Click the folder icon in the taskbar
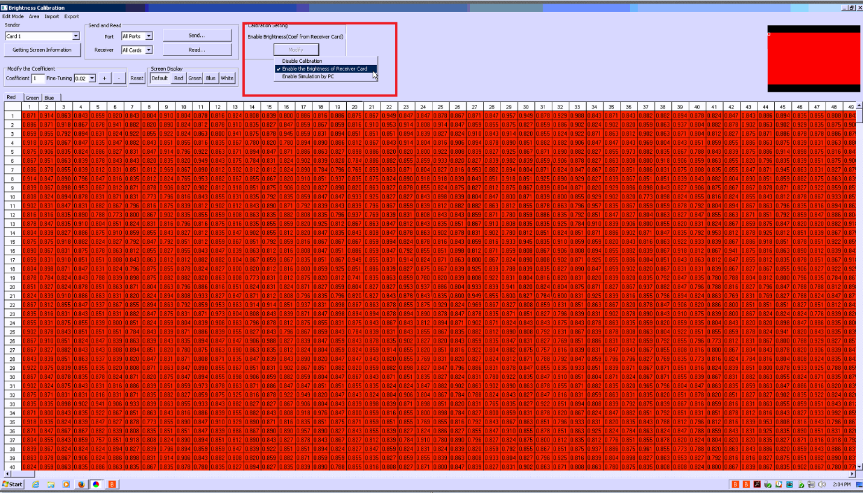The image size is (863, 493). 51,485
